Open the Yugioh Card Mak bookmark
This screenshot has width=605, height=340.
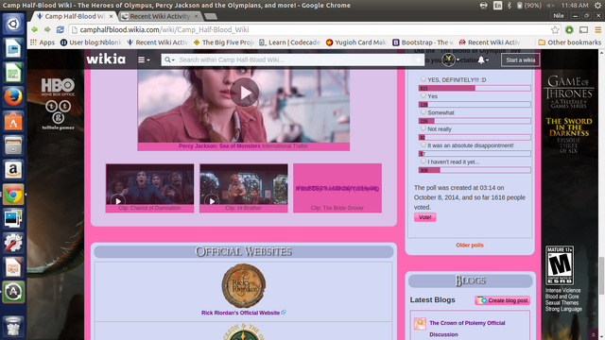pos(356,42)
